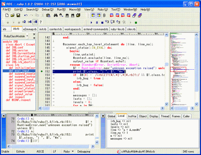Image resolution: width=201 pixels, height=155 pixels.
Task: Click the minimap red viewport box
Action: 178,69
